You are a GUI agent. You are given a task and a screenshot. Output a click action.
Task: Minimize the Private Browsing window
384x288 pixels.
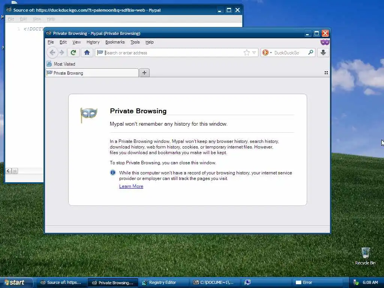[x=307, y=33]
